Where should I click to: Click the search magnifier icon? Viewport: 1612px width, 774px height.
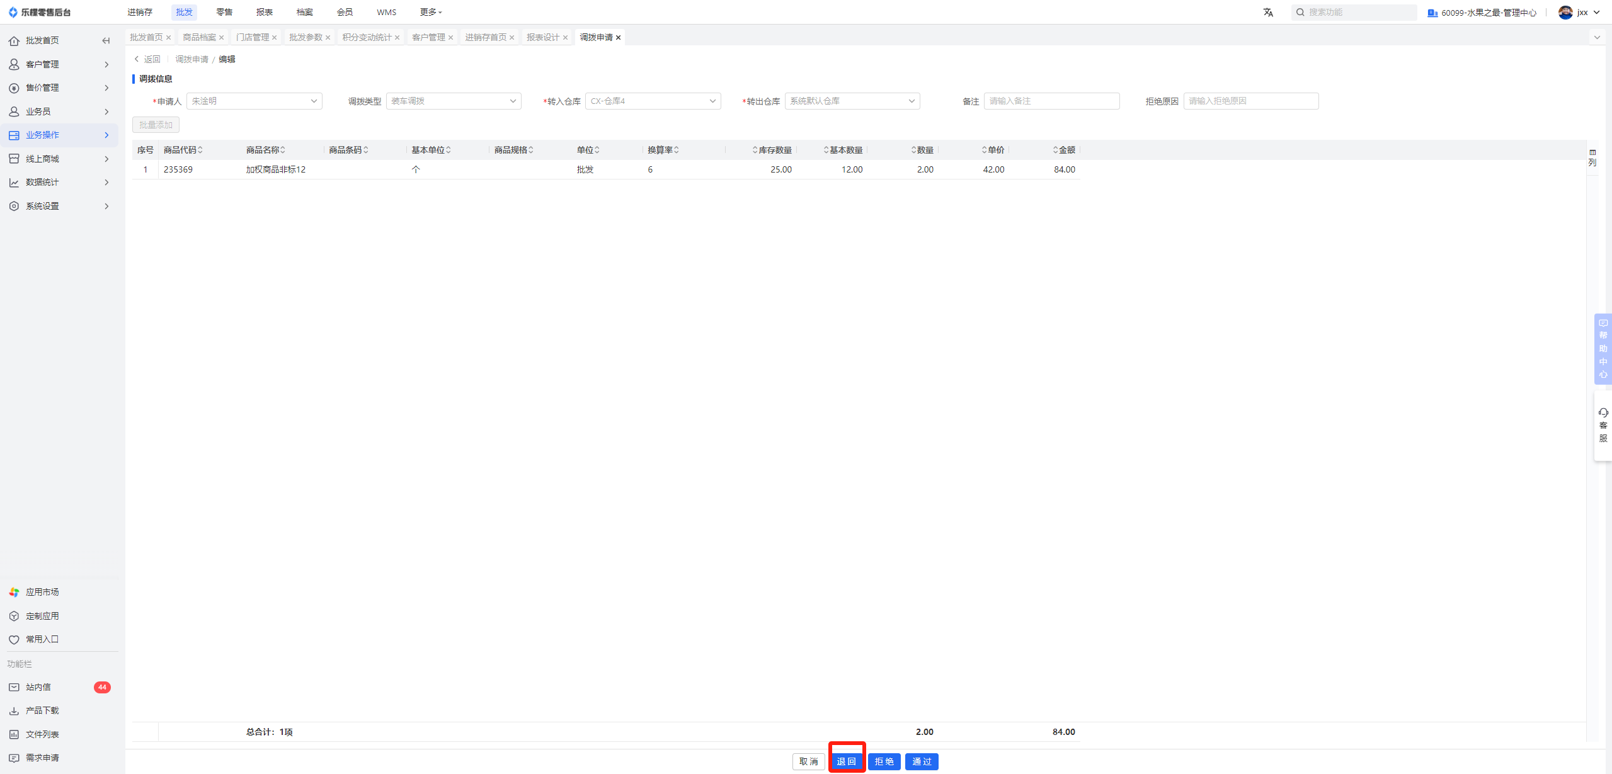[1300, 12]
